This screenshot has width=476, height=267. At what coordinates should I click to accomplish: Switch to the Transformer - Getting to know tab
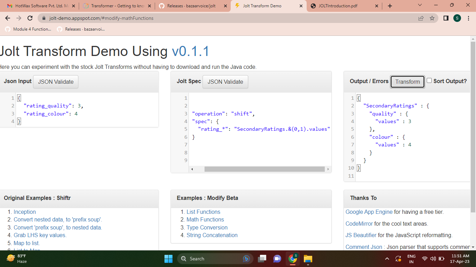[118, 6]
